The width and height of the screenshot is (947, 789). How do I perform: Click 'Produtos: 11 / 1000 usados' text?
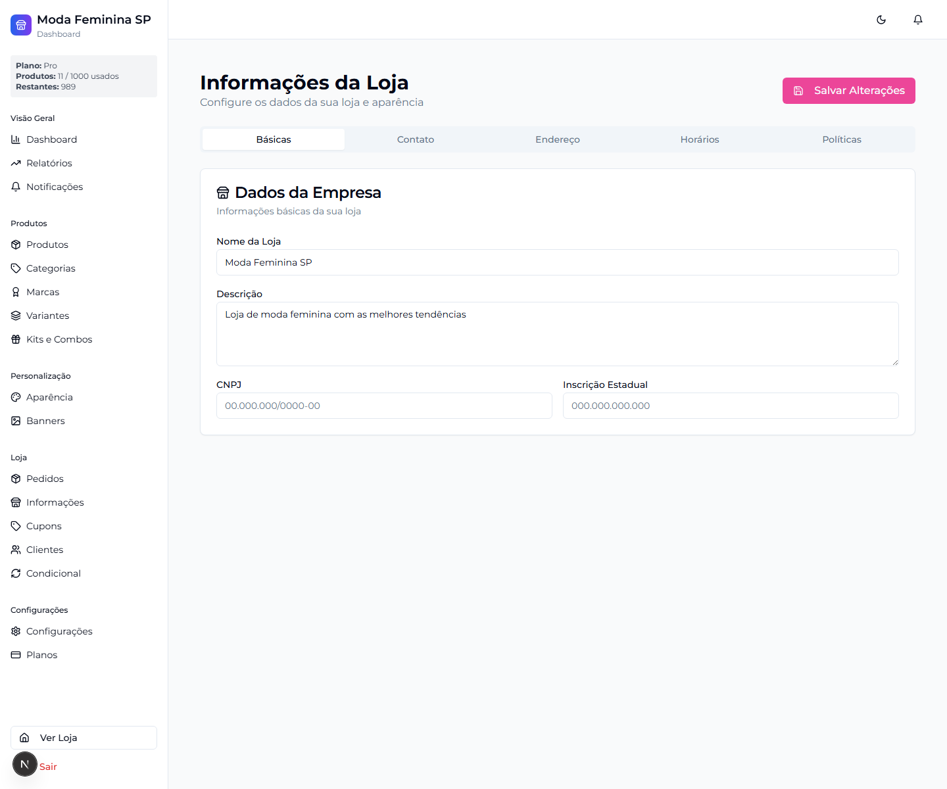pos(67,76)
